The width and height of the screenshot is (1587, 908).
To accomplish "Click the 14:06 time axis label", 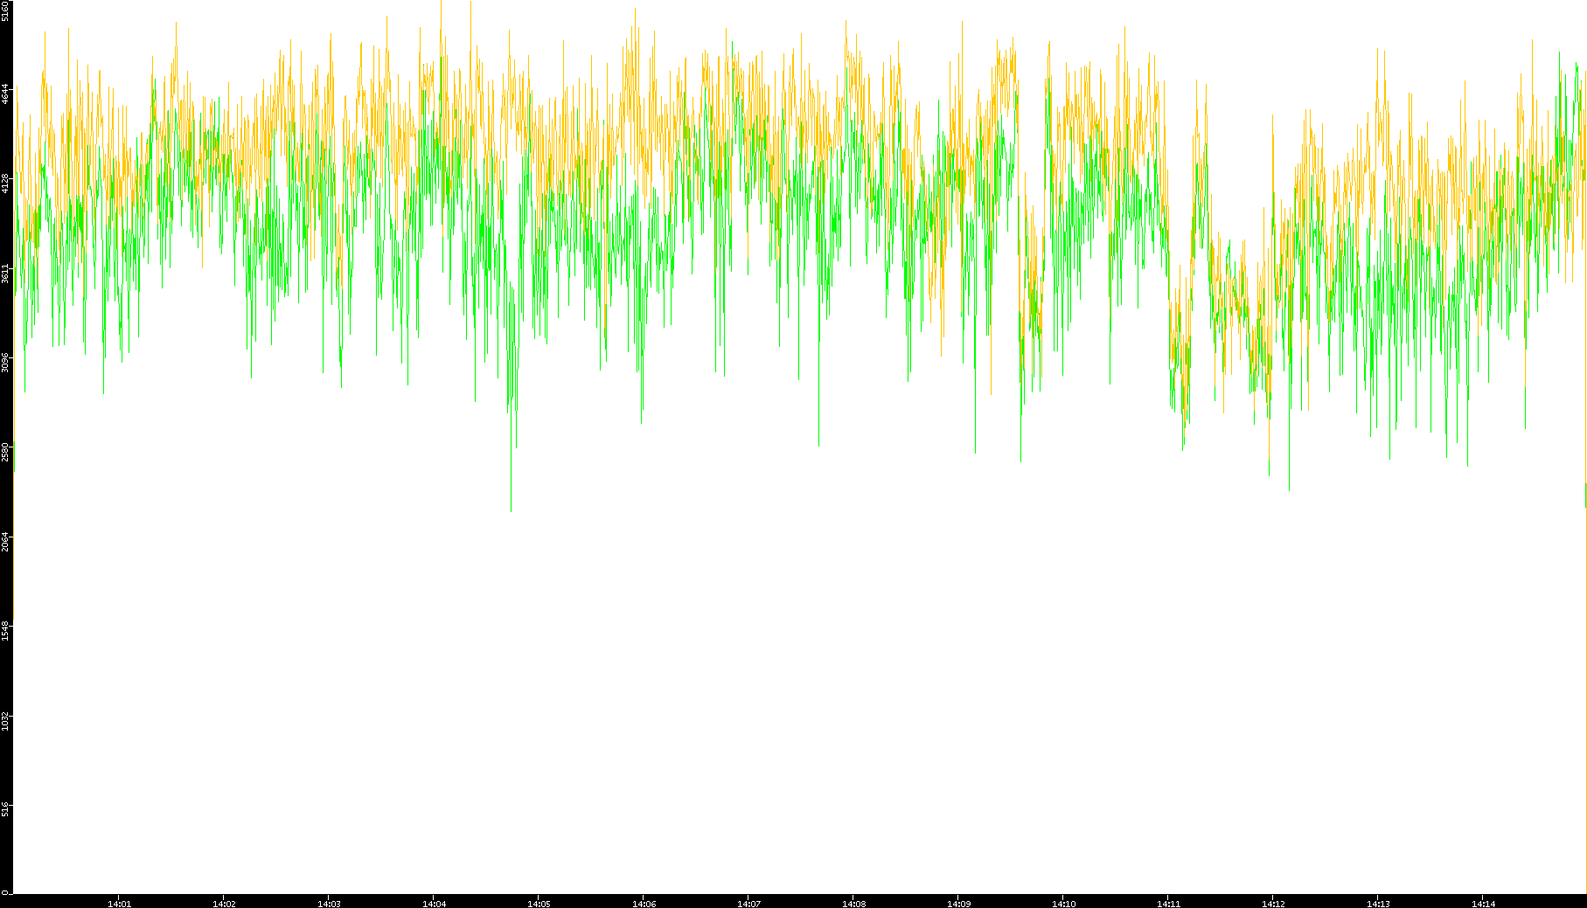I will tap(644, 904).
